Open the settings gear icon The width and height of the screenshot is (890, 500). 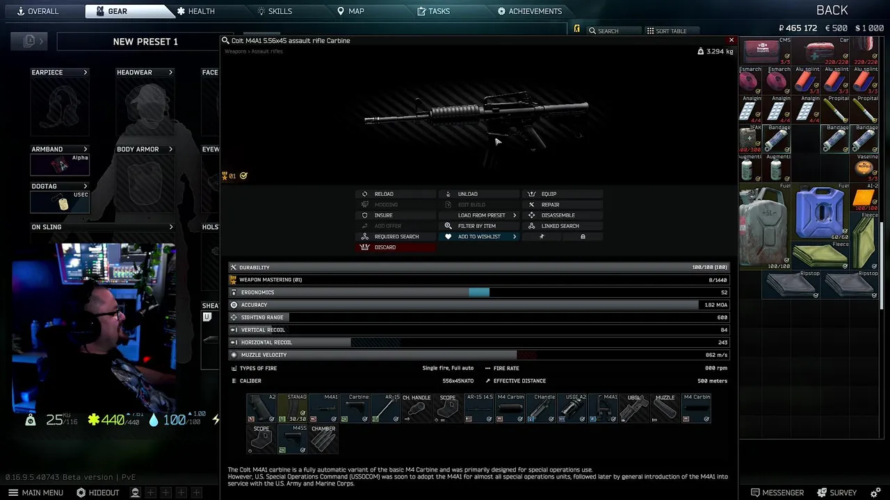pos(875,493)
